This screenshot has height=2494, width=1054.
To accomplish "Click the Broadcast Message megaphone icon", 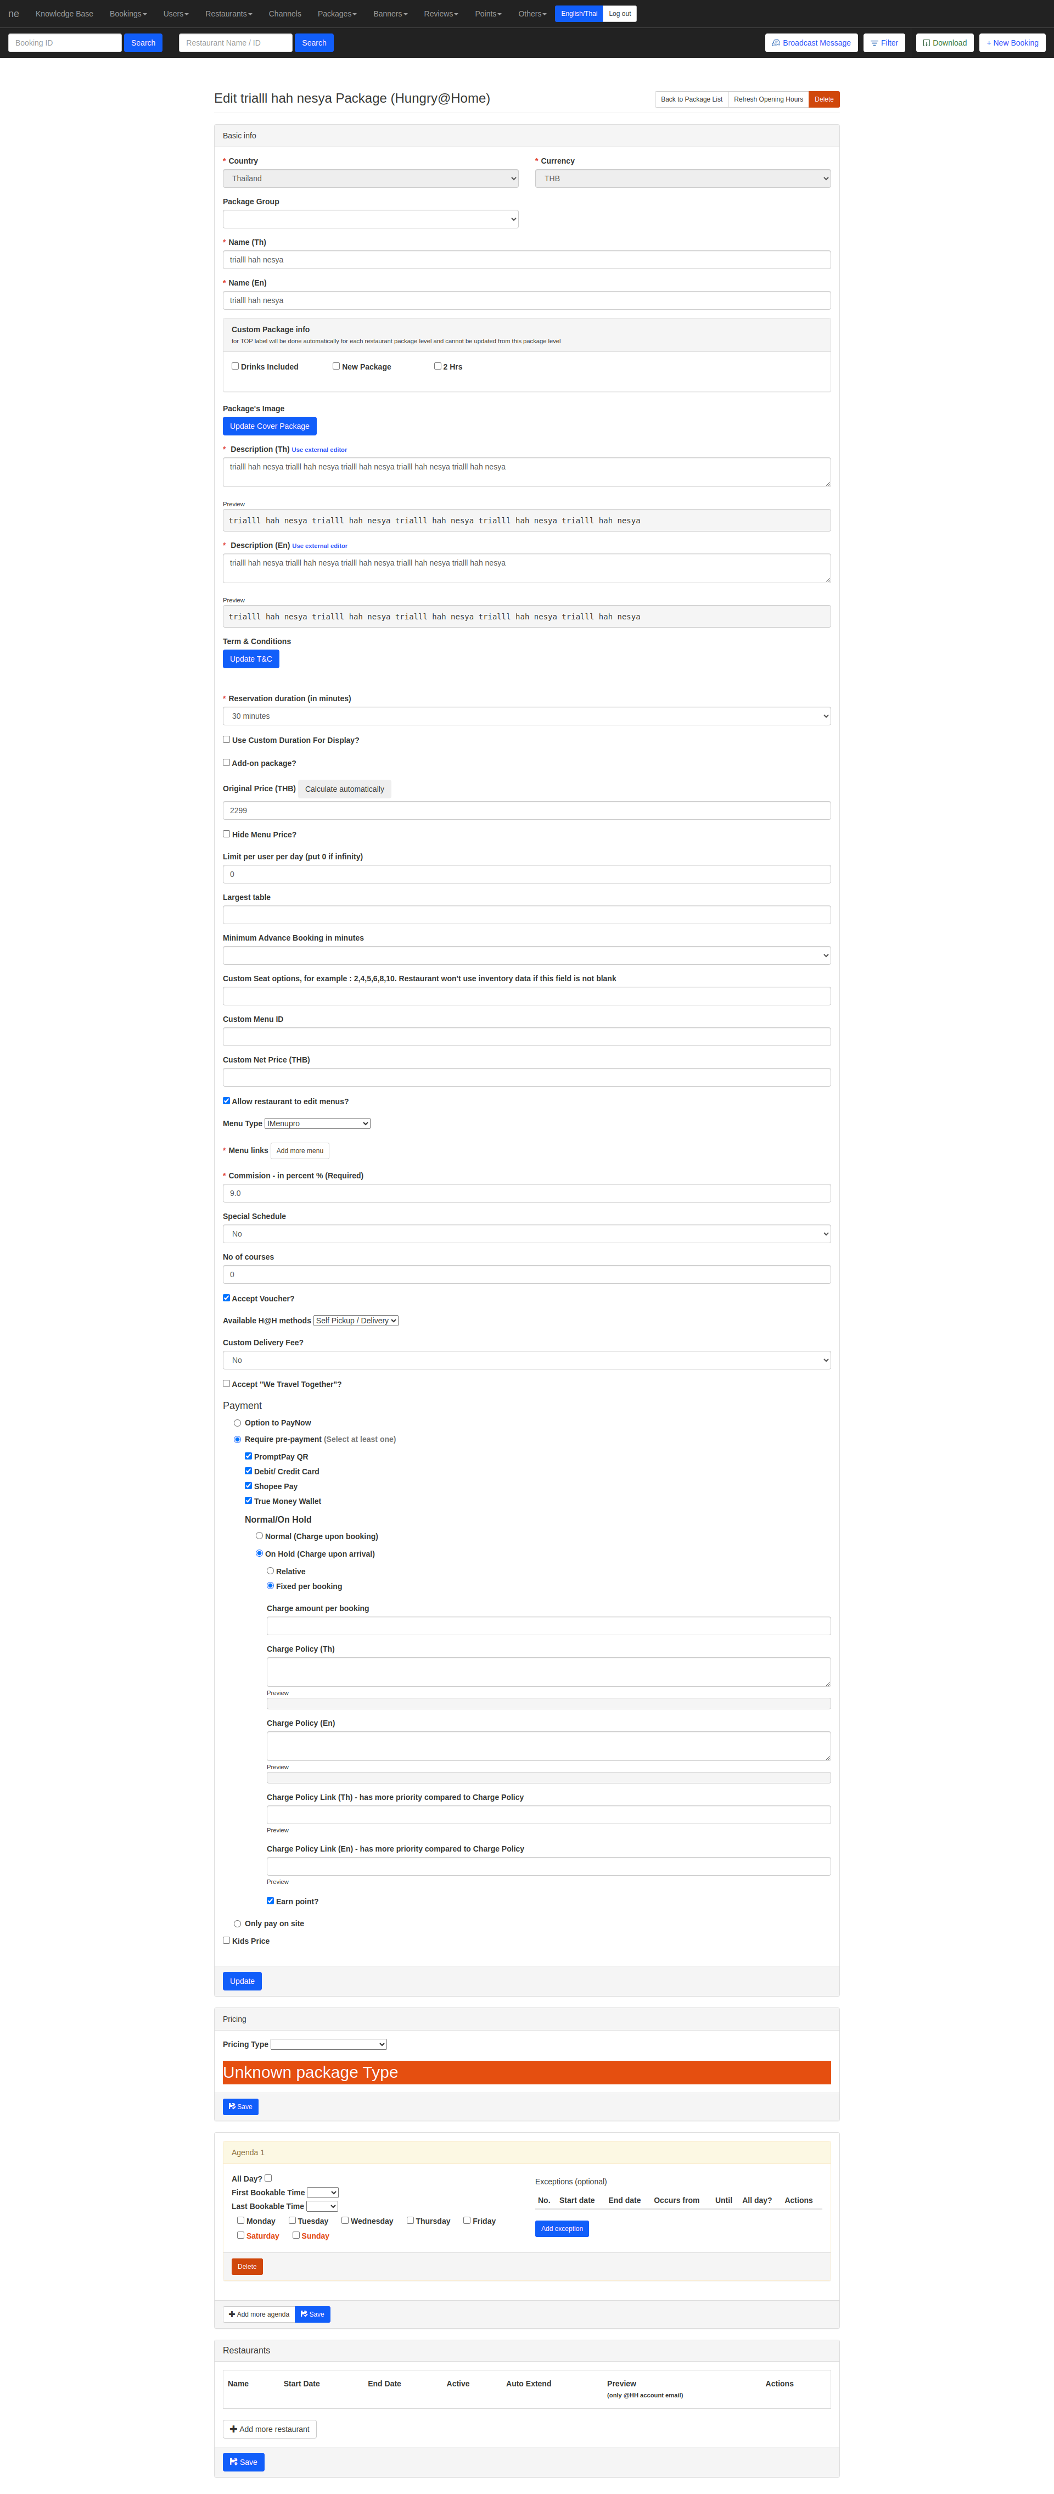I will 776,43.
